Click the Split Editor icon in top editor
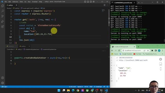Screen dimensions: 165x93 click(104, 5)
